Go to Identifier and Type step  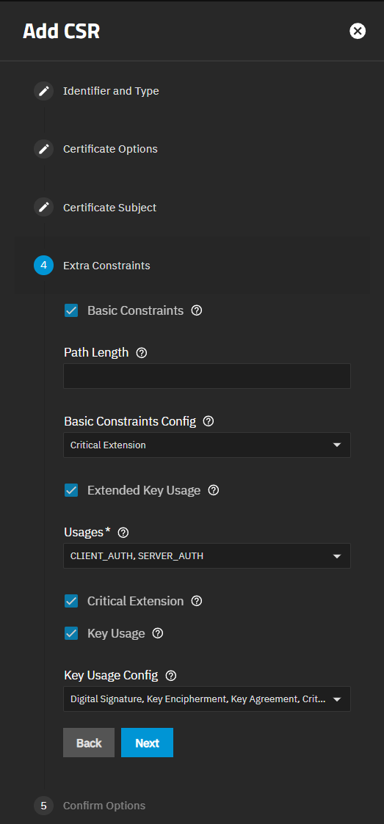pos(111,91)
